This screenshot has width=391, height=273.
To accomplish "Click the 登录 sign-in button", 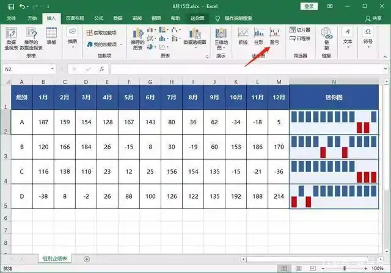I will 309,6.
